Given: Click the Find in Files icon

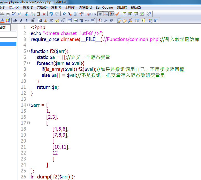Looking at the screenshot, I should point(76,14).
